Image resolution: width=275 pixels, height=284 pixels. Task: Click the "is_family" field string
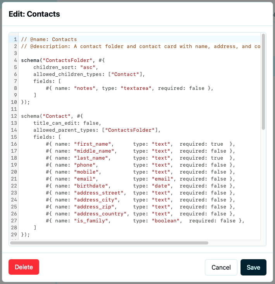(91, 221)
